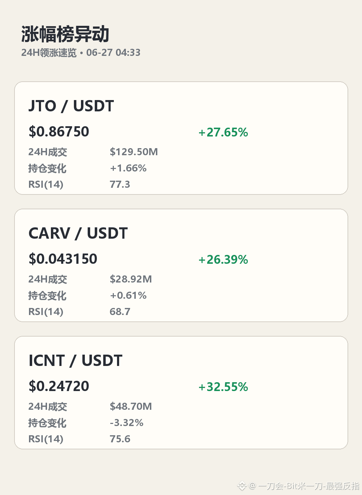This screenshot has height=495, width=362.
Task: Click JTO open interest change +1.66%
Action: (x=128, y=168)
